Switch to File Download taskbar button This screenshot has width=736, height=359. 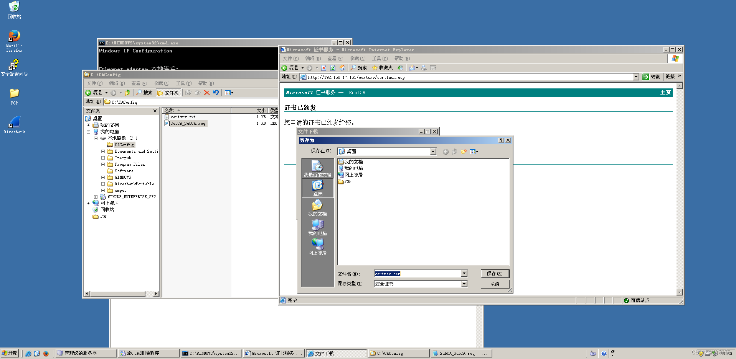click(x=337, y=353)
